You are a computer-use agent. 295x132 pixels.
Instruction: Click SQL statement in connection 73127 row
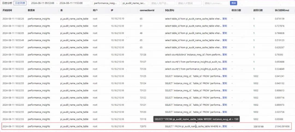tap(193, 62)
